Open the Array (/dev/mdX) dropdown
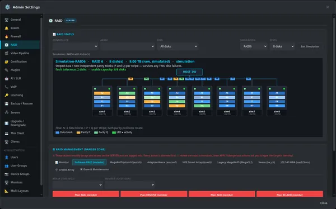Viewport: 336px width, 209px height. [78, 184]
